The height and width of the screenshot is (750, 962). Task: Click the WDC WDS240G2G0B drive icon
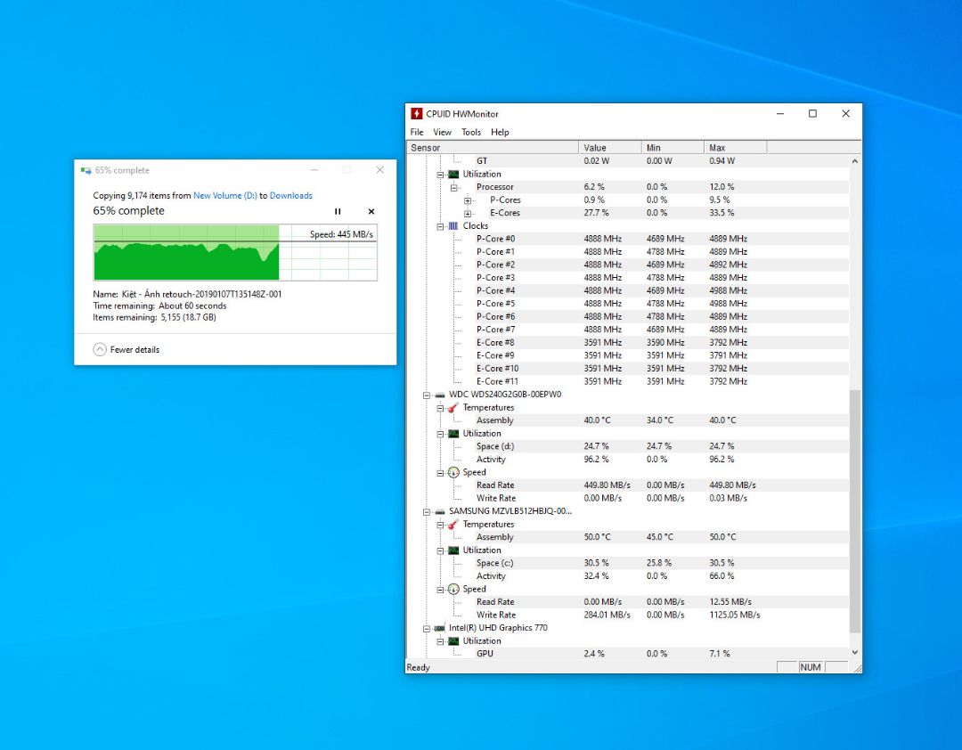439,395
